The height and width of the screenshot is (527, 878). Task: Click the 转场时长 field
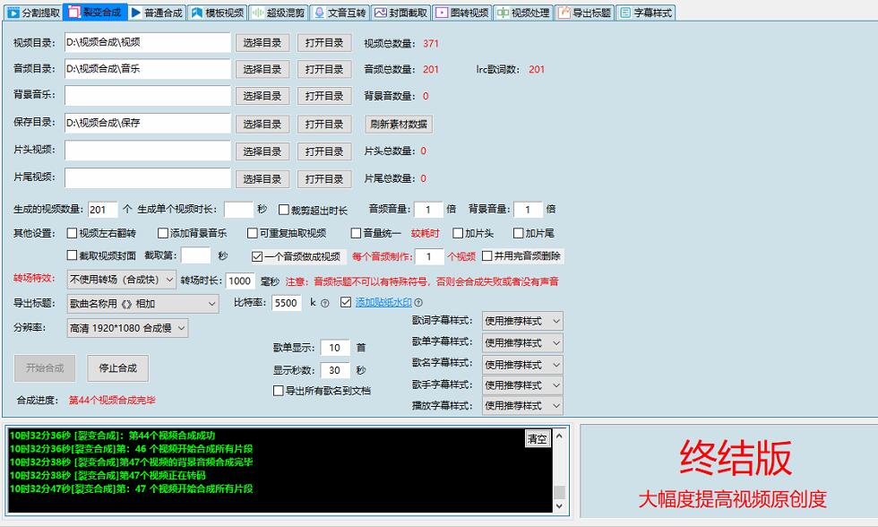click(x=240, y=281)
